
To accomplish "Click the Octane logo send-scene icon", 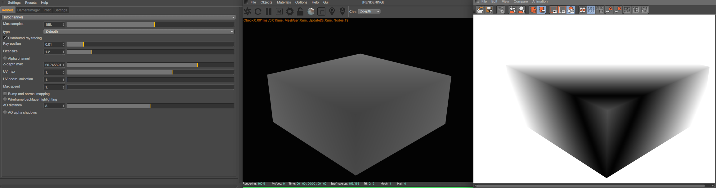I will click(x=248, y=11).
